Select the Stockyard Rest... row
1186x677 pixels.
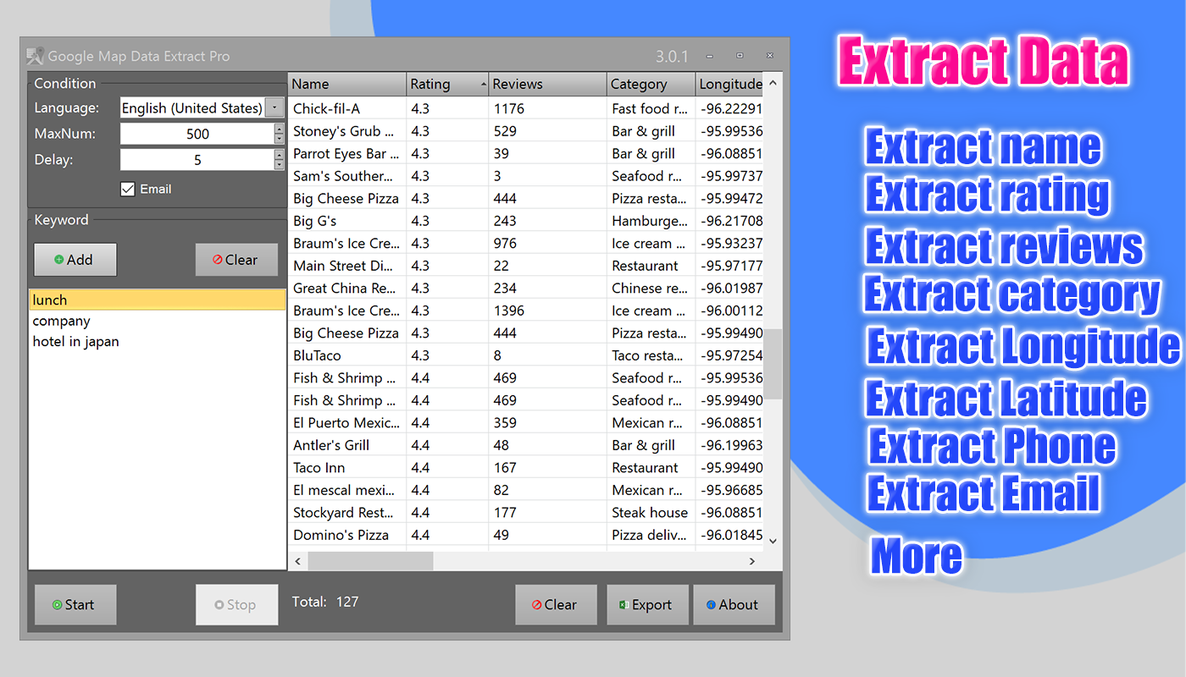525,512
